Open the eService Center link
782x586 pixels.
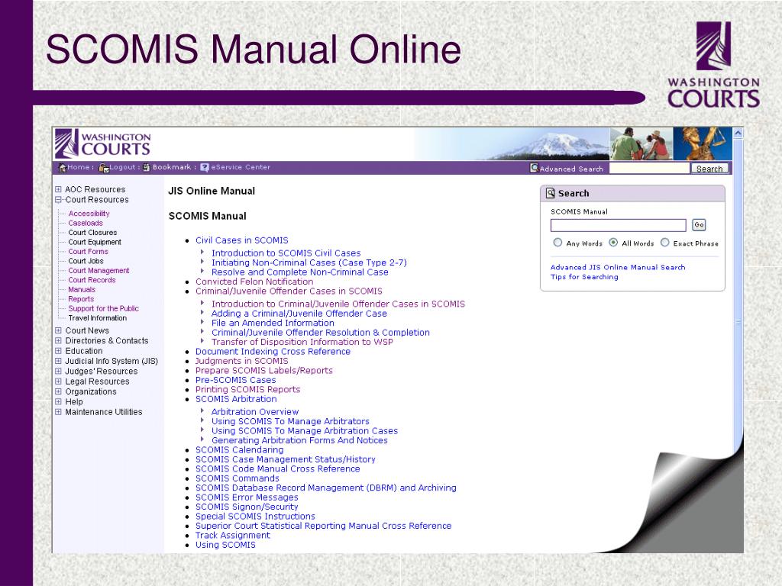pos(241,167)
